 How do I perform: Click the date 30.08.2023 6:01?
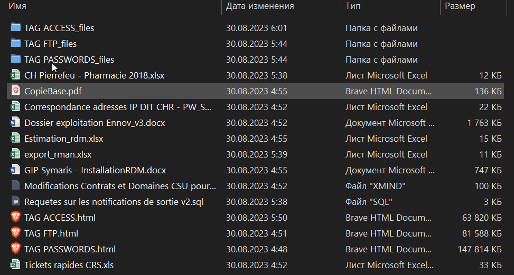(x=256, y=28)
